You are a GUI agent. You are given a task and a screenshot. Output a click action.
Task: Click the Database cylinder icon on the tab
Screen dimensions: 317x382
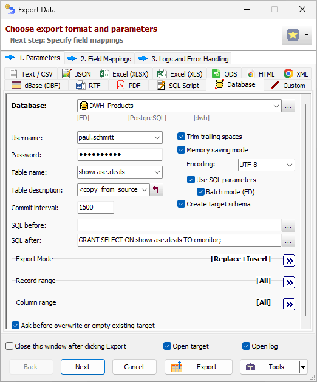[x=219, y=84]
